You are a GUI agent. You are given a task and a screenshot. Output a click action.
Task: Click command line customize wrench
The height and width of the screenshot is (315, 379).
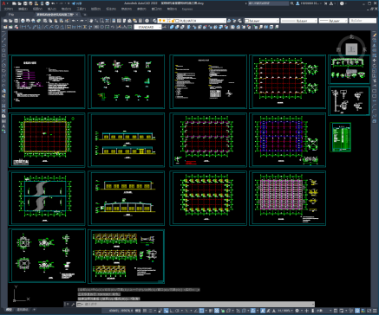pos(73,304)
